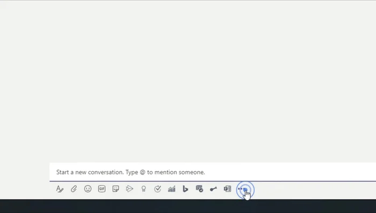
Task: Open More messaging extensions ellipsis
Action: (242, 189)
